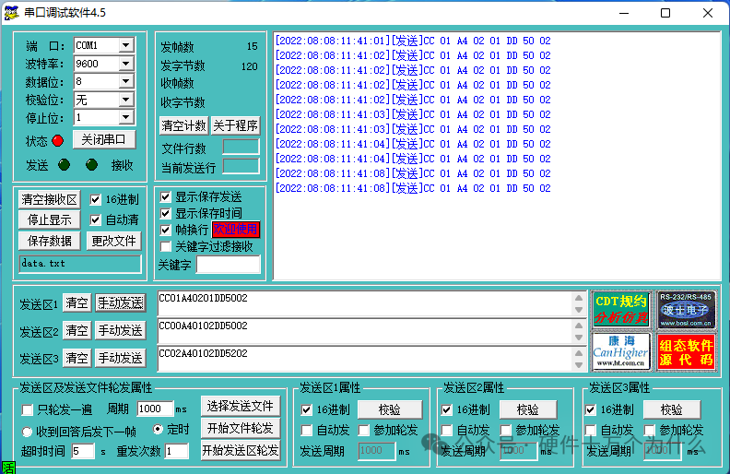This screenshot has height=474, width=730.
Task: Toggle 16进制 in 发送区3属性
Action: (590, 409)
